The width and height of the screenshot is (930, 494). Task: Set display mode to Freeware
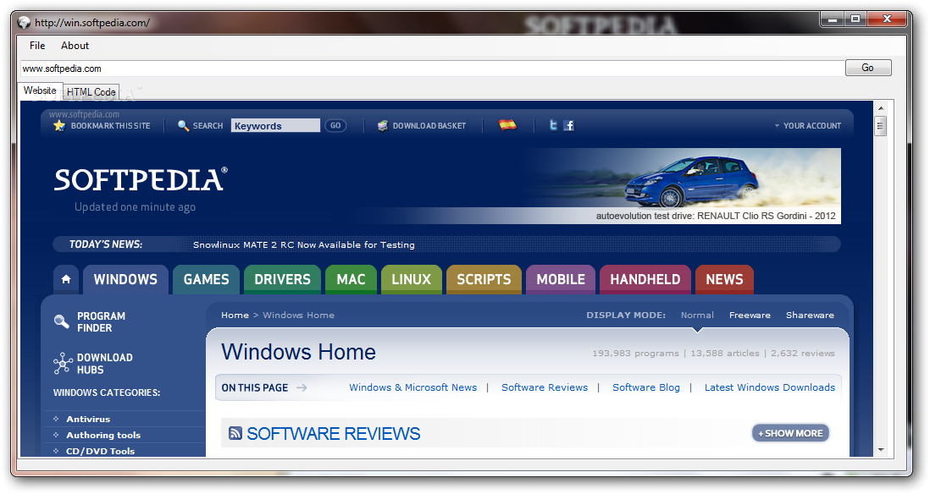click(x=750, y=316)
